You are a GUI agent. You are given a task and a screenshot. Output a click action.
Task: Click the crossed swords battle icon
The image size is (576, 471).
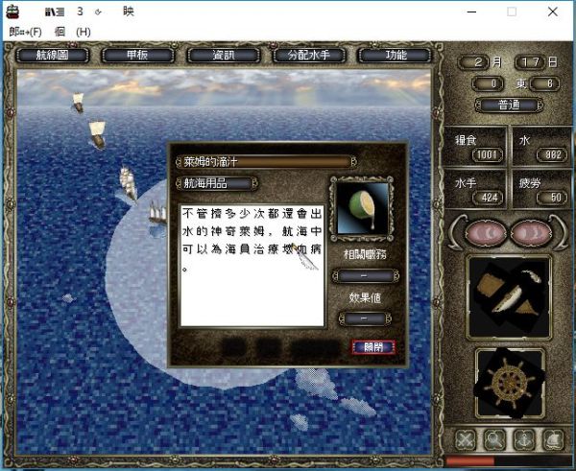tap(465, 439)
